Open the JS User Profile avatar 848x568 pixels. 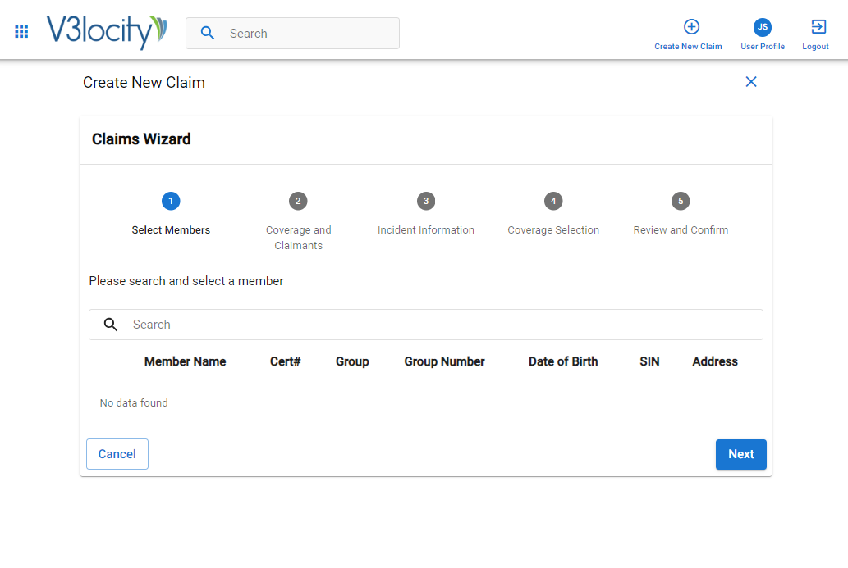[762, 27]
